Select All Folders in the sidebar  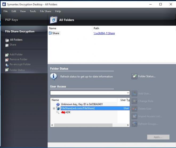16,40
